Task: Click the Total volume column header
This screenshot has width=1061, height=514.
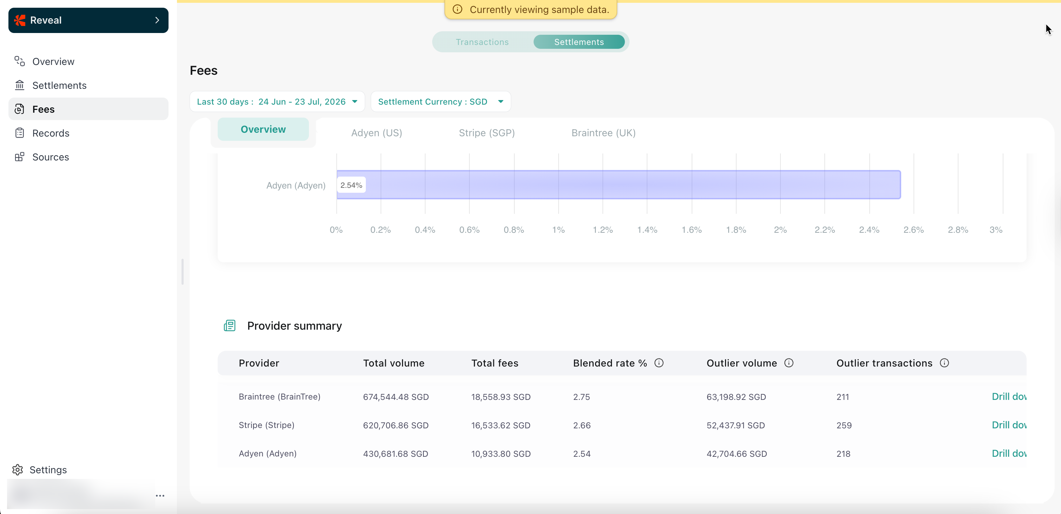Action: [x=393, y=363]
